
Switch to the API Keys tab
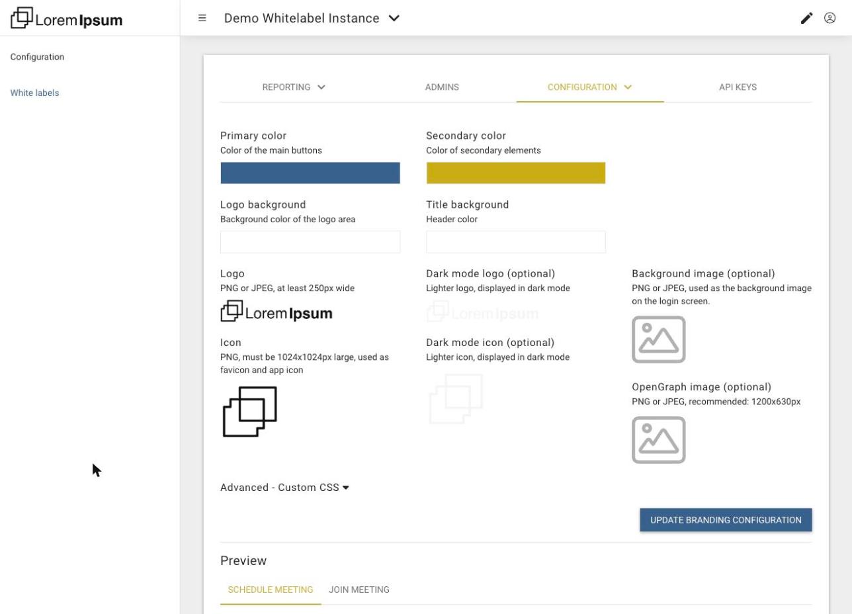[x=738, y=87]
